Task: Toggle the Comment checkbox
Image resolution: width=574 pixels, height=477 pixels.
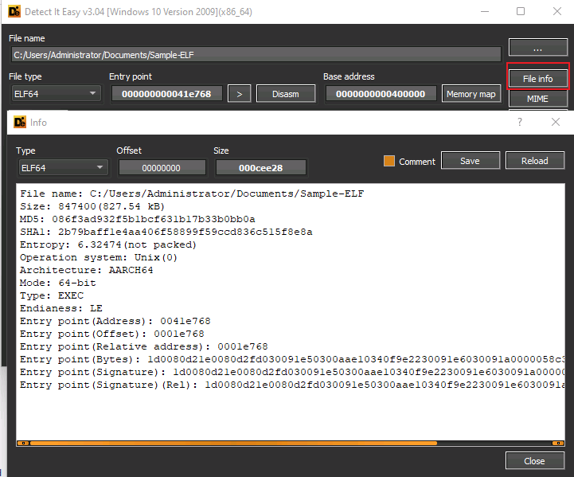Action: 389,161
